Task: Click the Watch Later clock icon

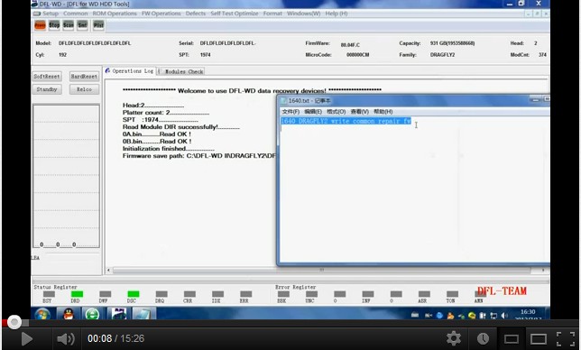Action: pyautogui.click(x=483, y=338)
